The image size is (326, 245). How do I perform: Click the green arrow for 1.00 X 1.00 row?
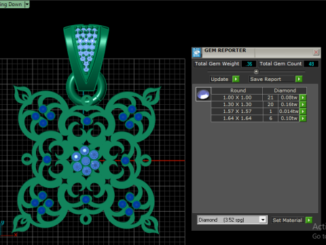303,97
